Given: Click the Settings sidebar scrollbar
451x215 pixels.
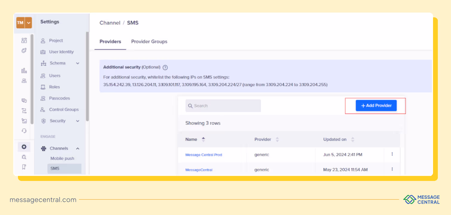Looking at the screenshot, I should (87, 77).
